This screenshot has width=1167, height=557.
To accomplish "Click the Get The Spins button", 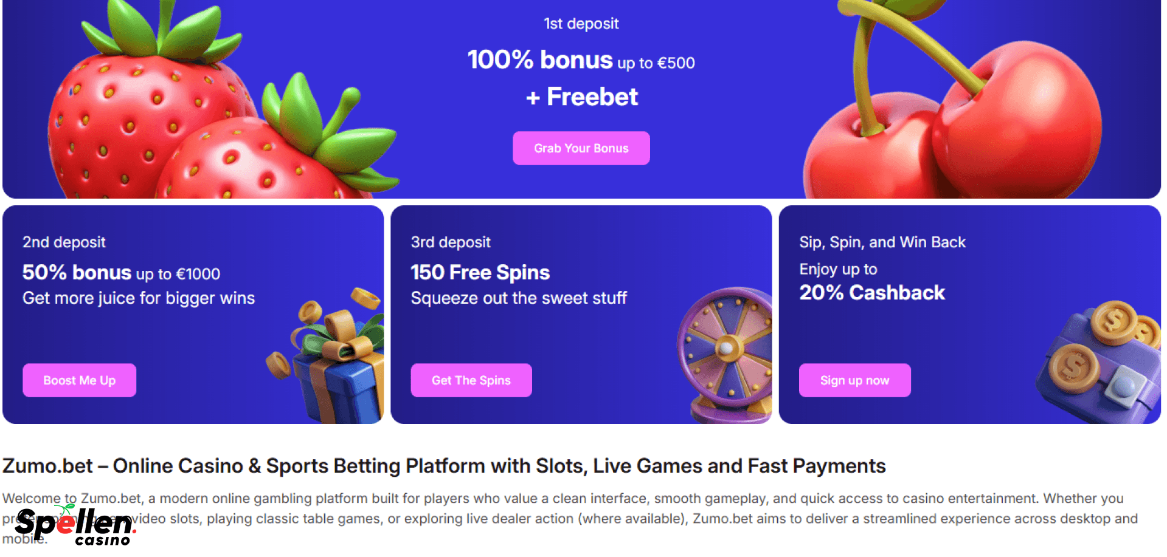I will pos(471,380).
